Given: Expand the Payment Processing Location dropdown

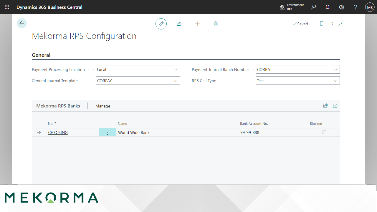Looking at the screenshot, I should pos(176,69).
